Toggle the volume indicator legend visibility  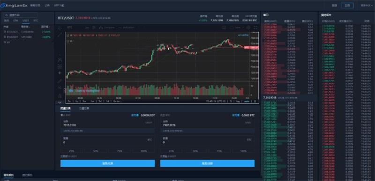point(67,41)
